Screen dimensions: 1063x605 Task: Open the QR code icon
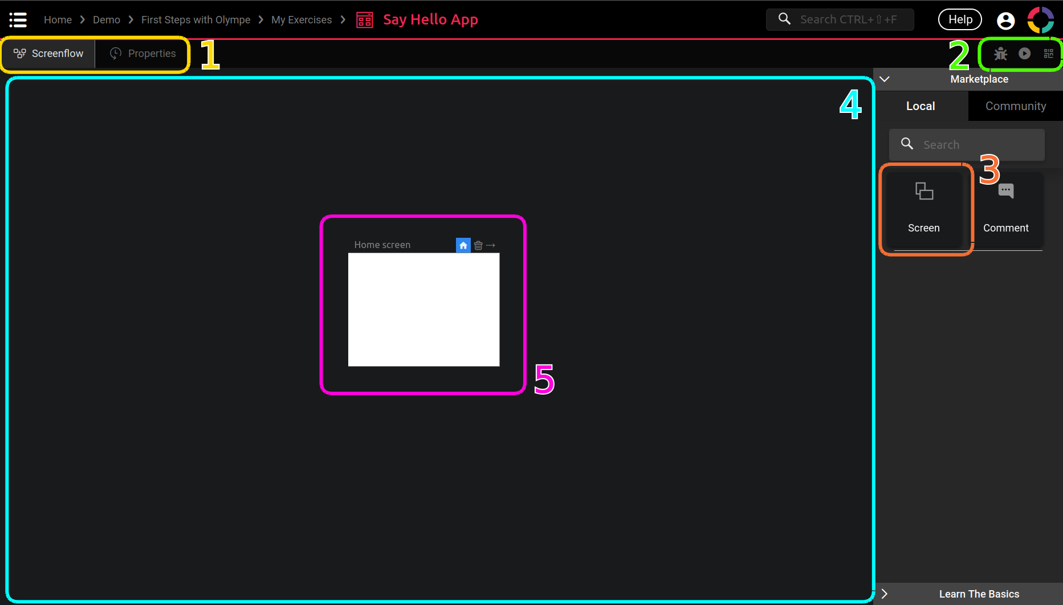(x=1048, y=54)
